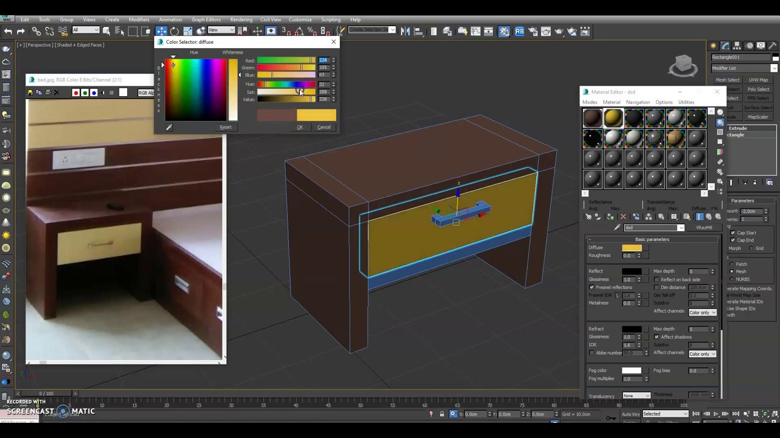Open Material Editor Modes menu
This screenshot has width=780, height=438.
(x=590, y=102)
